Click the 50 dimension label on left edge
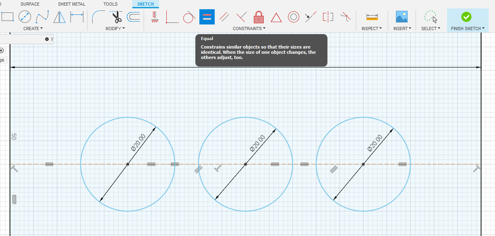 pos(14,136)
